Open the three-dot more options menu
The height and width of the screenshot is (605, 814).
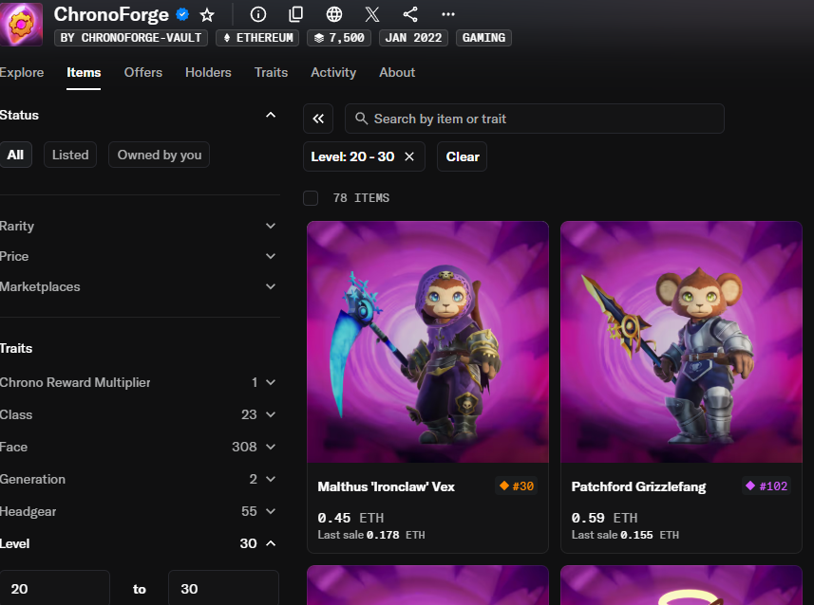pyautogui.click(x=448, y=14)
